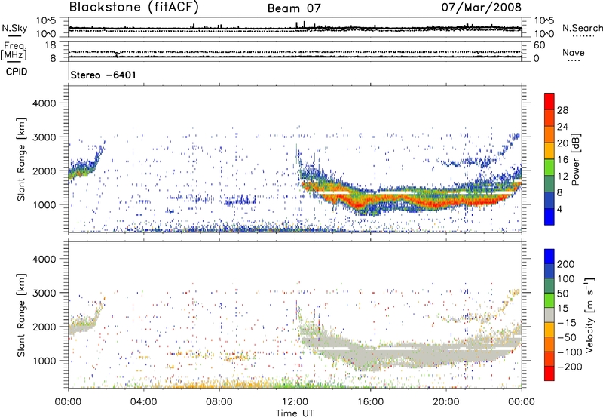The width and height of the screenshot is (603, 418).
Task: Click the '4' tick on the power scale
Action: coord(560,209)
